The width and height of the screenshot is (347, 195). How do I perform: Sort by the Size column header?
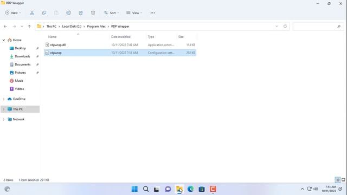coord(181,37)
